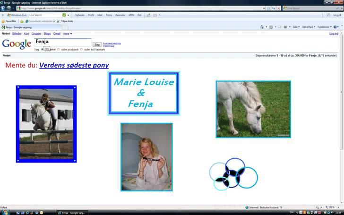Open Nyheder in Windows Live toolbar
This screenshot has width=344, height=215.
click(x=80, y=15)
